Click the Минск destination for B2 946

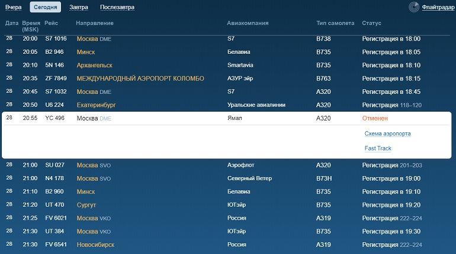pos(86,52)
